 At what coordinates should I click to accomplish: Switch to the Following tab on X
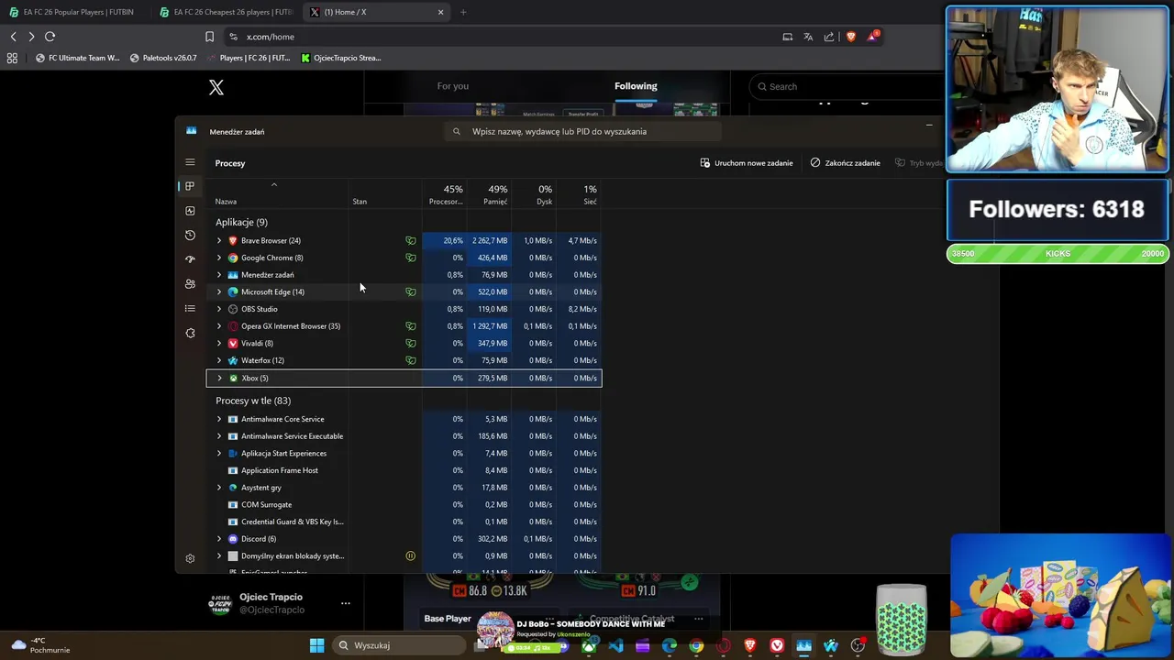click(636, 86)
